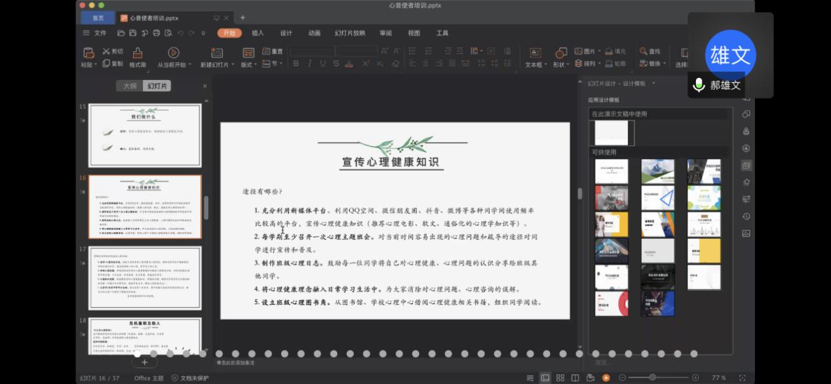Click the Reset (重置) button
This screenshot has height=384, width=831.
pyautogui.click(x=273, y=51)
